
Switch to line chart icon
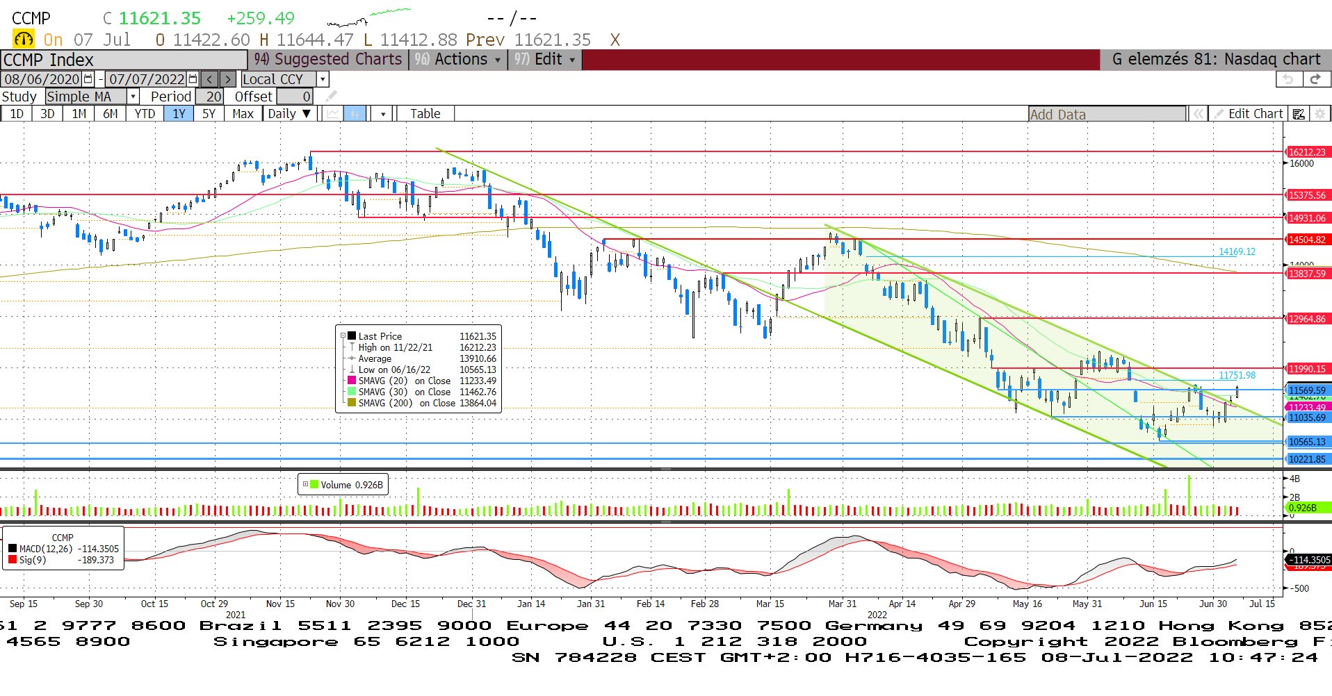pyautogui.click(x=334, y=114)
